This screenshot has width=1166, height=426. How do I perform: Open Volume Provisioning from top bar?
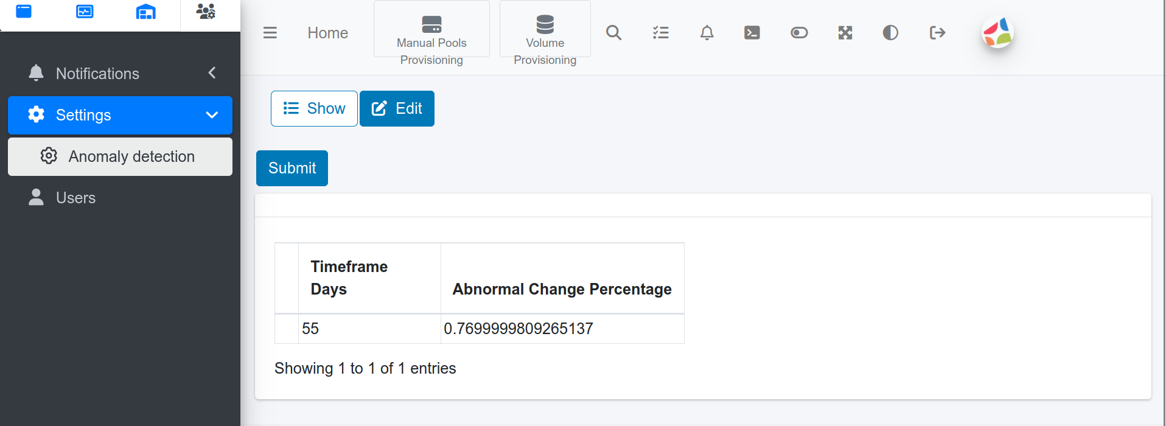[x=545, y=41]
